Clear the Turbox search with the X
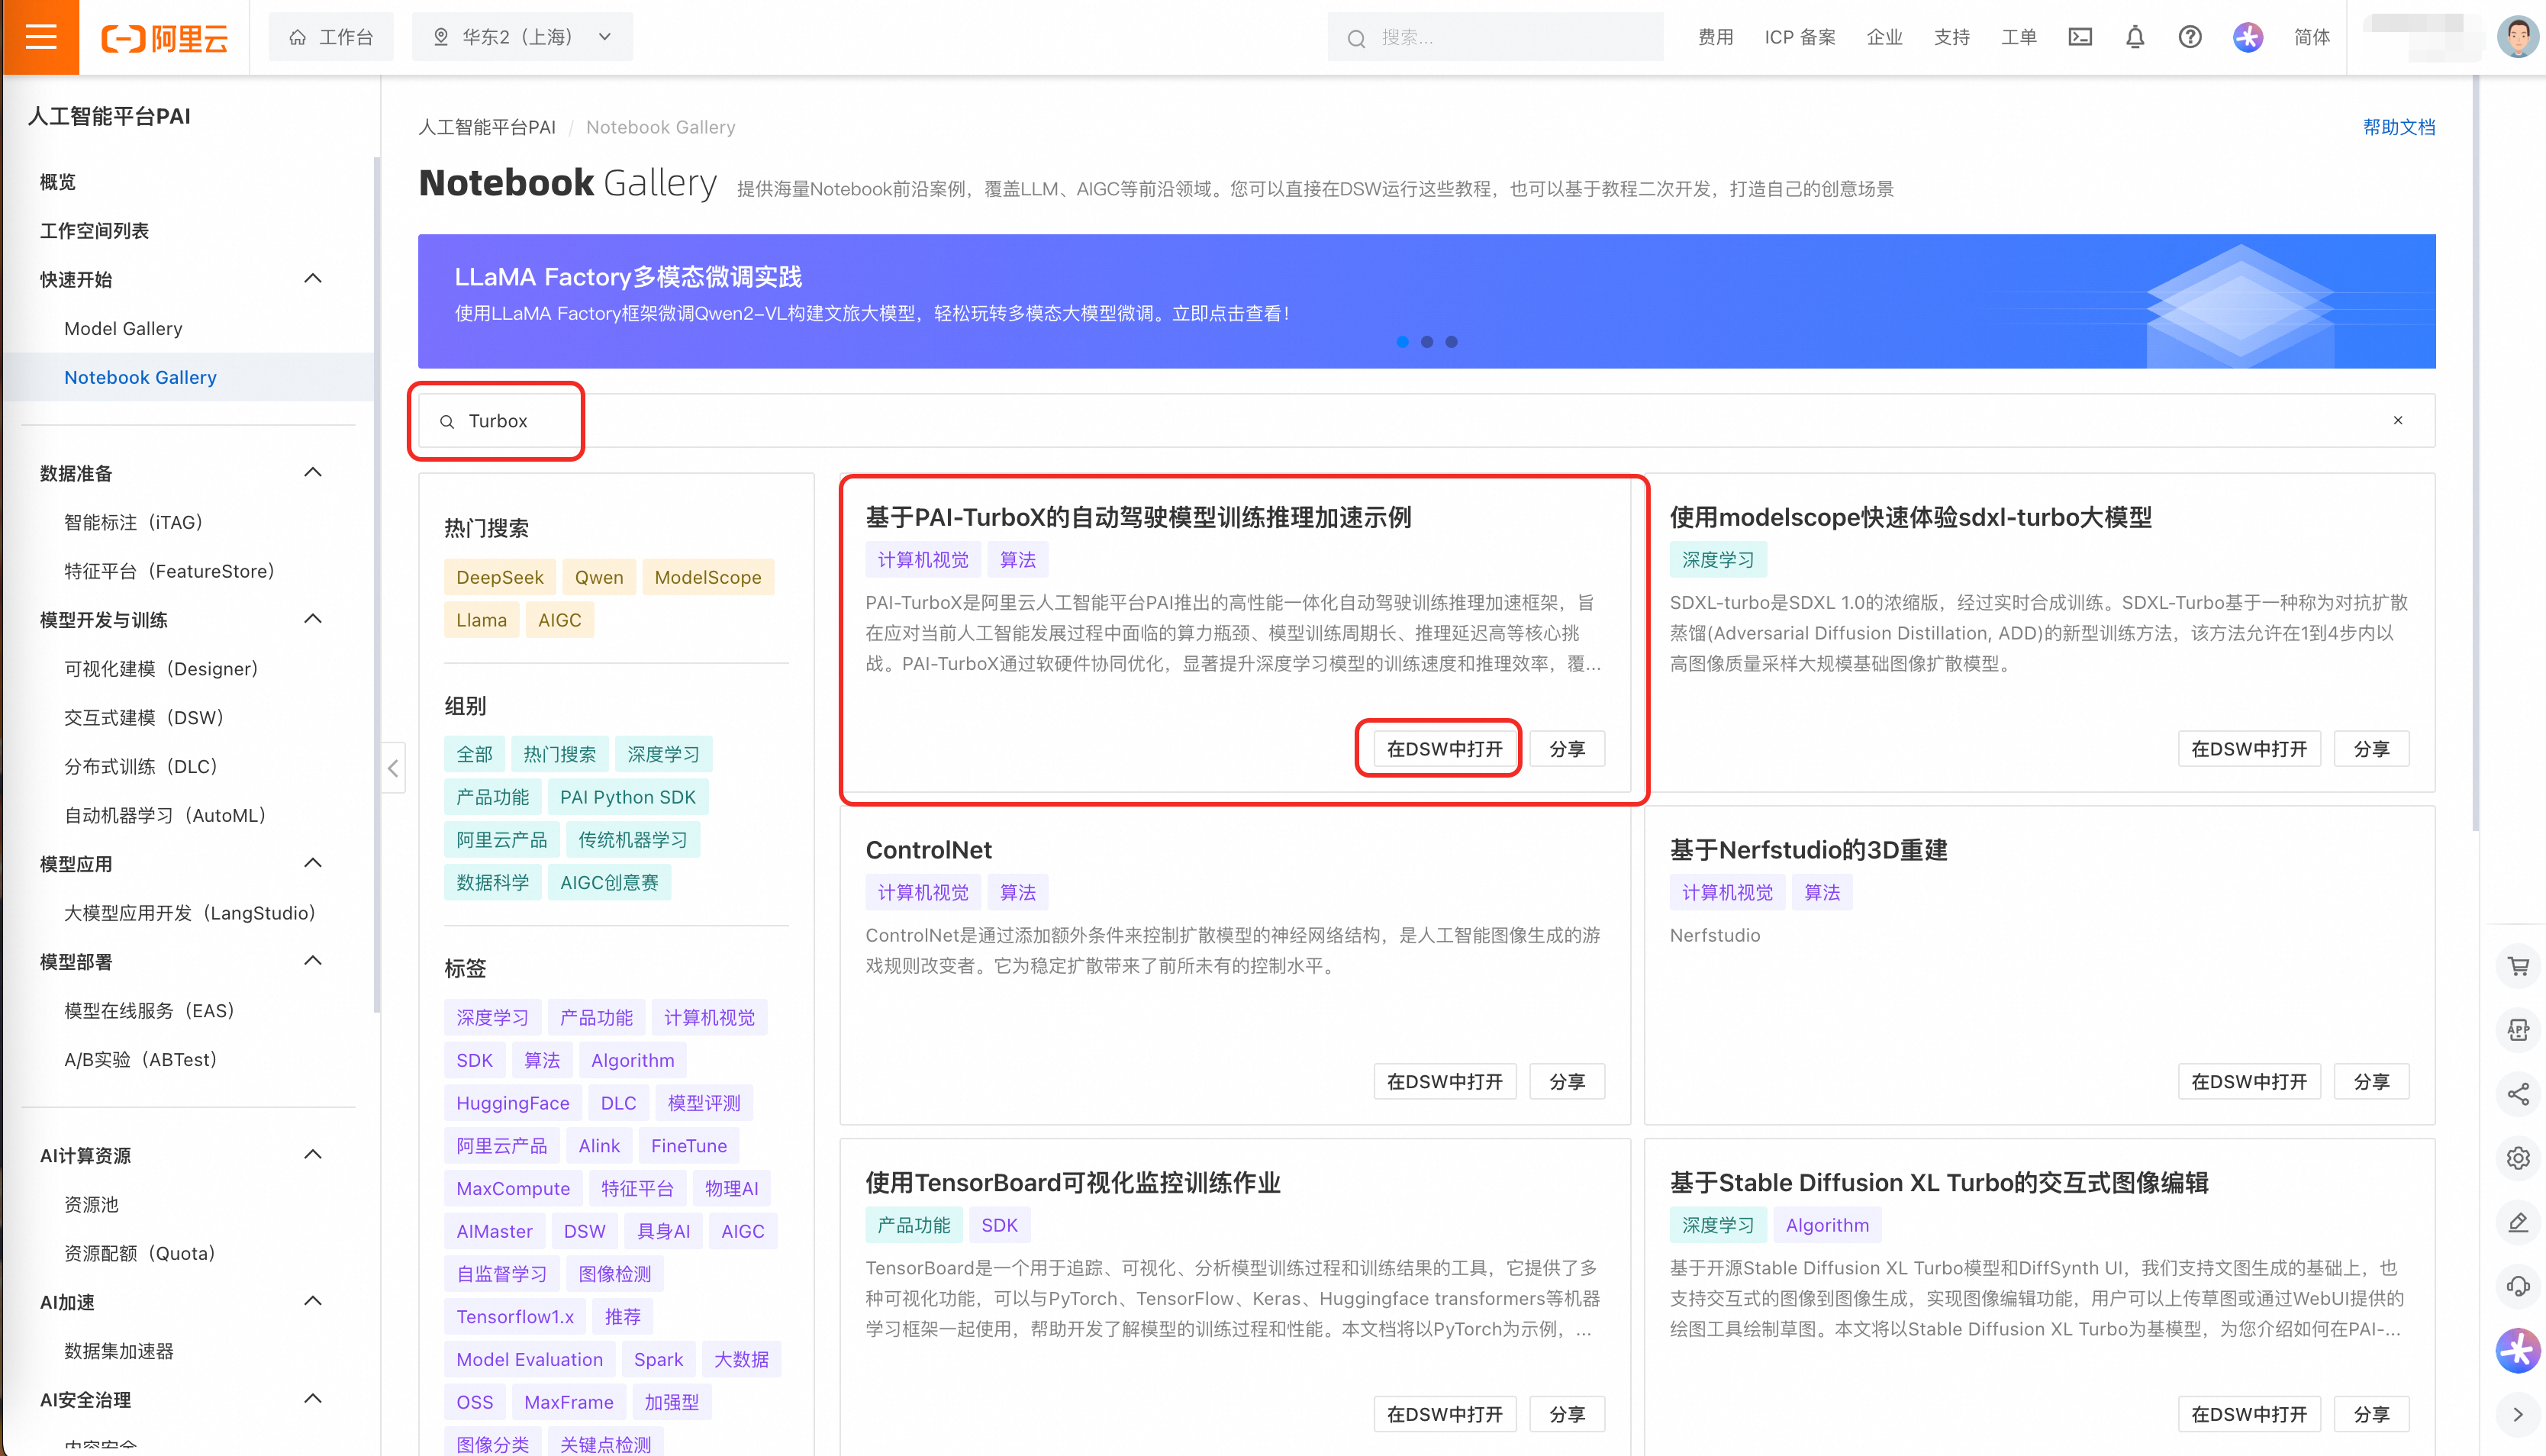Screen dimensions: 2546x1456 [2398, 420]
